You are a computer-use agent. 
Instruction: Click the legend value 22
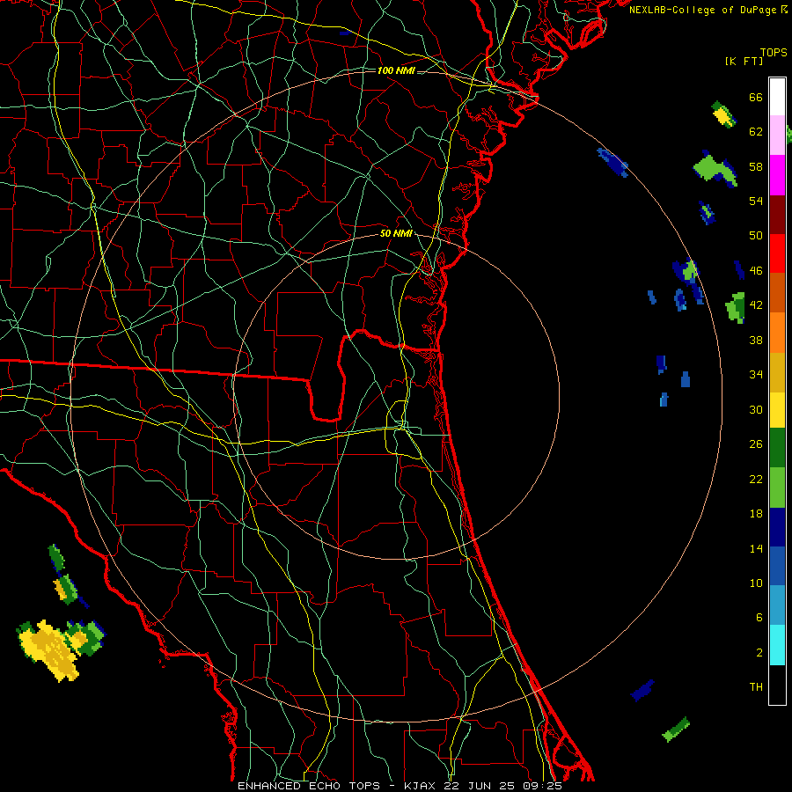[x=756, y=479]
